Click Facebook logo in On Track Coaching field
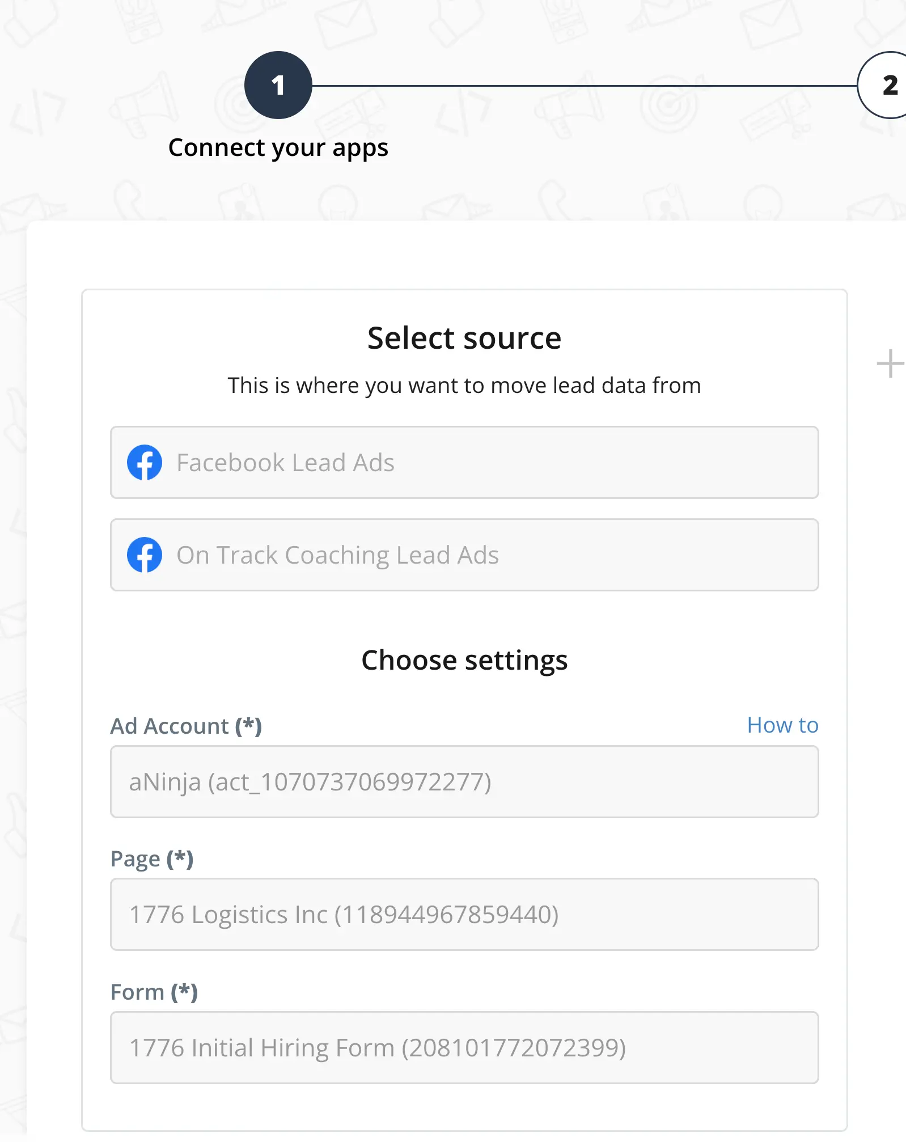 coord(145,555)
